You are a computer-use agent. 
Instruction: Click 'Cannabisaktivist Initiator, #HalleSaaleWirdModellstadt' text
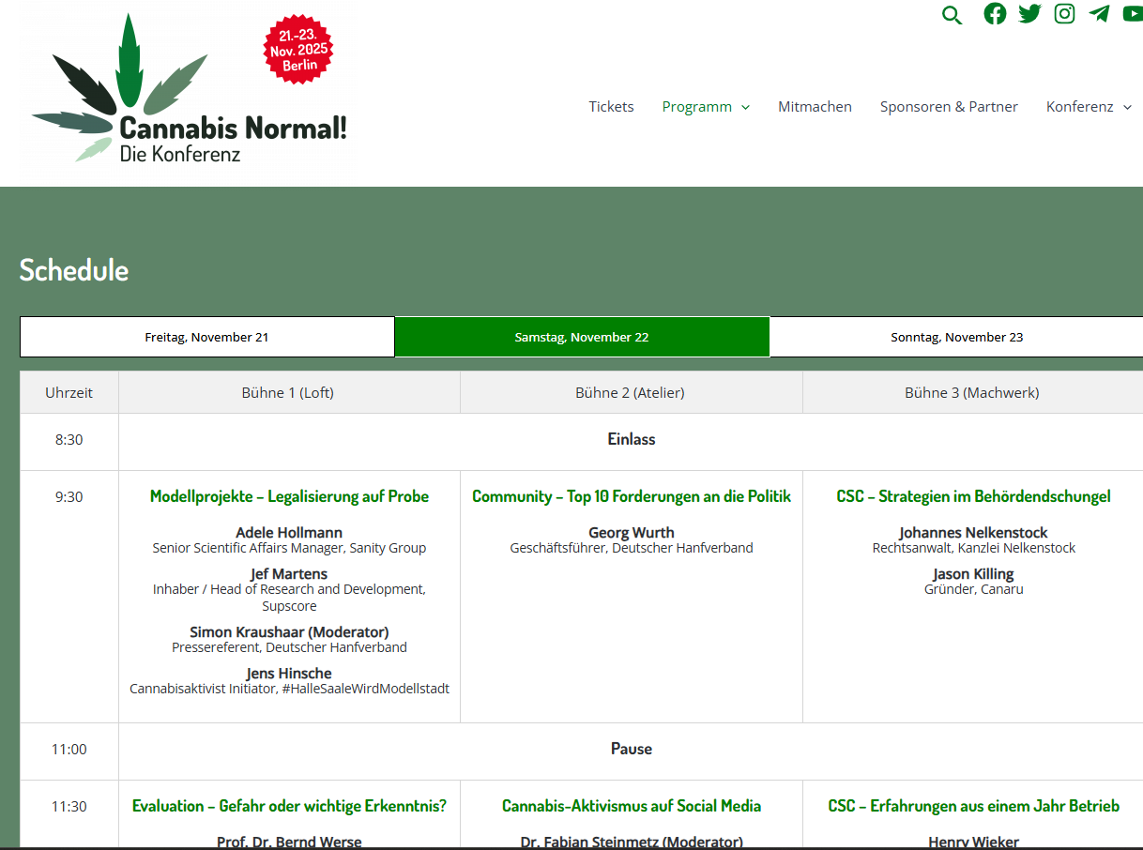click(x=289, y=689)
